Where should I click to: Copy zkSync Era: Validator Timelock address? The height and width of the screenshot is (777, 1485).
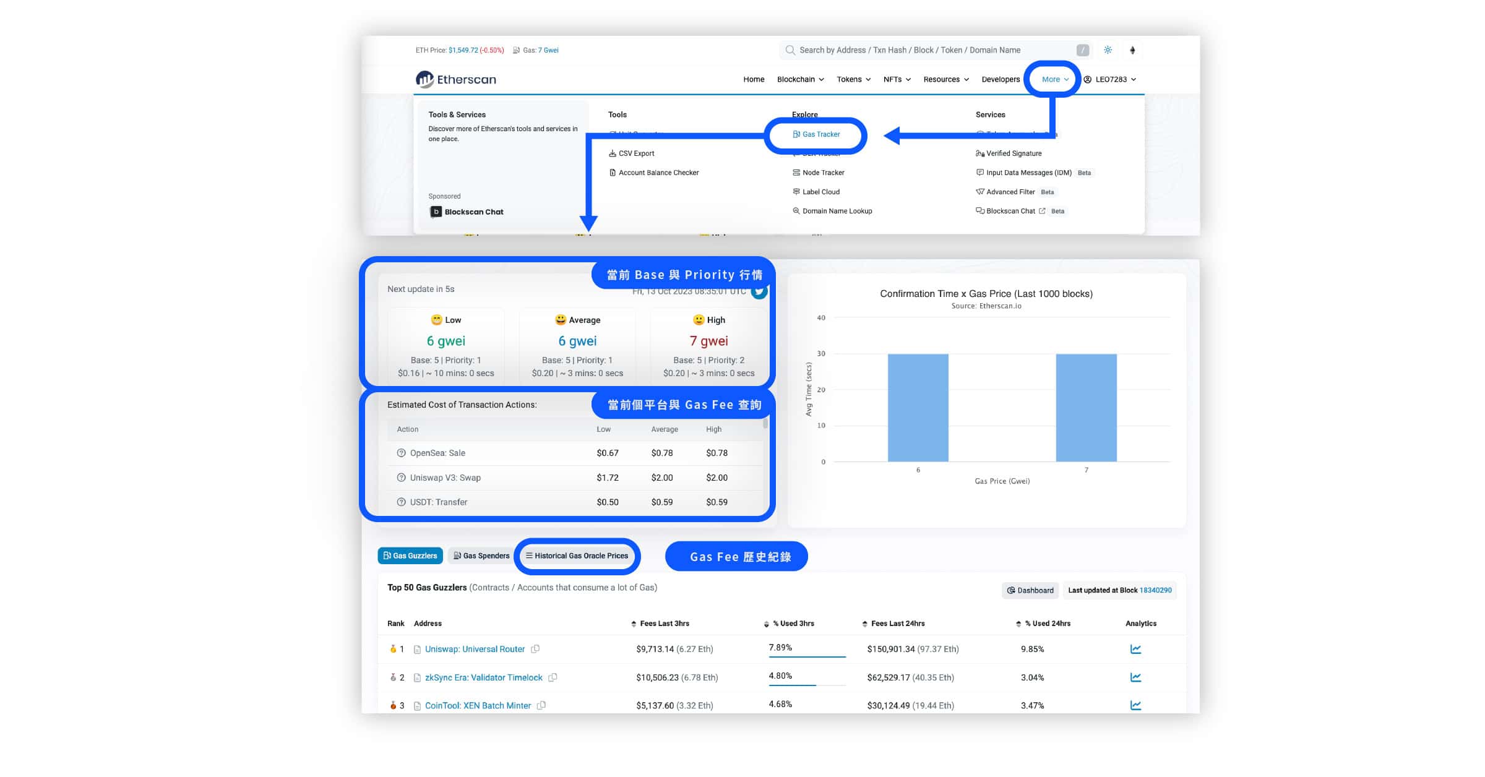pos(553,677)
